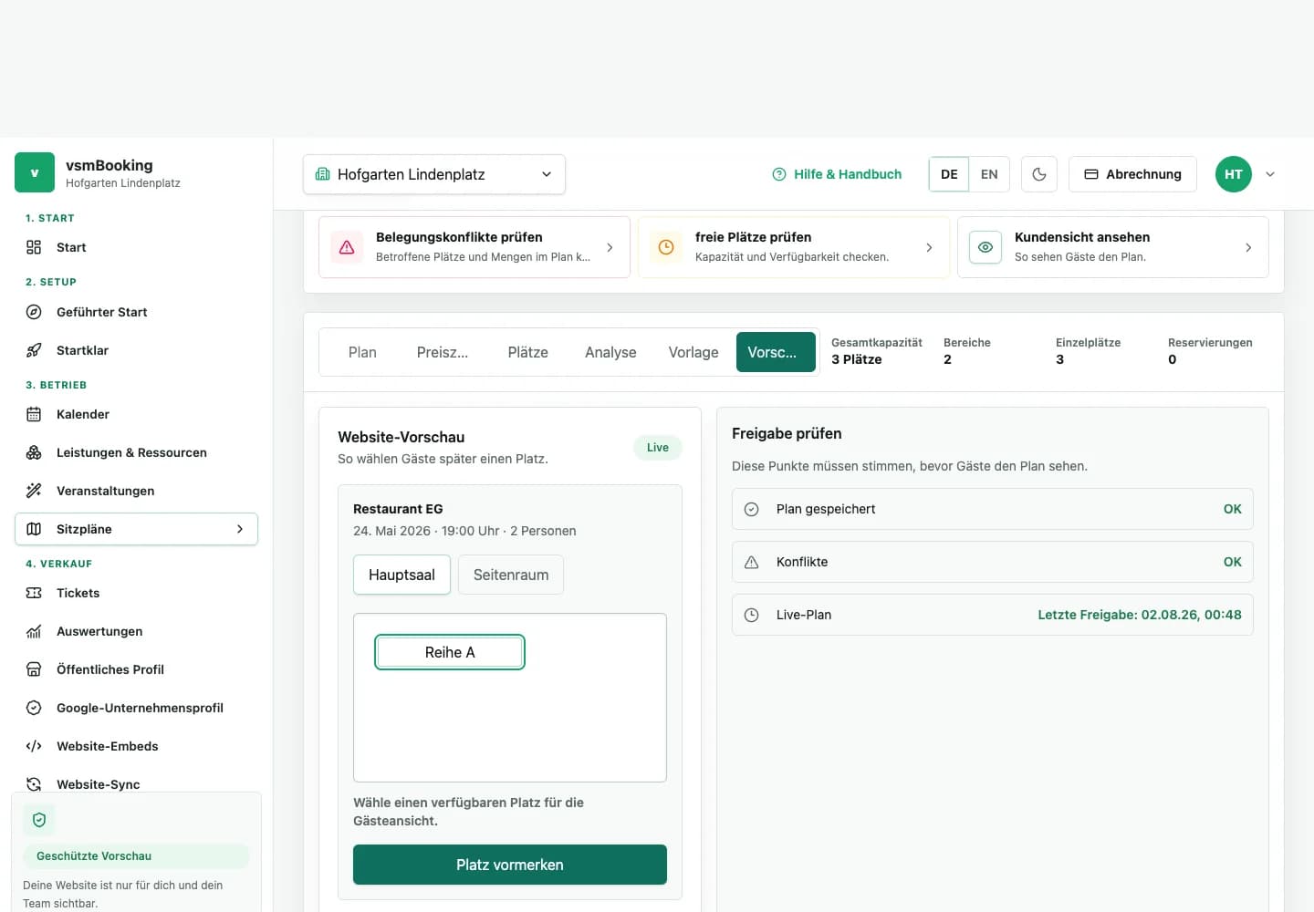Open freie Plätze prüfen card arrow
This screenshot has width=1314, height=912.
929,247
